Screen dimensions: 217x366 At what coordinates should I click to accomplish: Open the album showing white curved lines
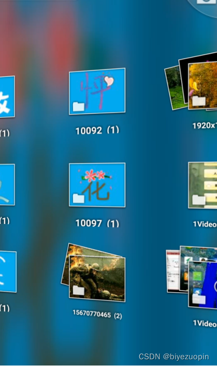(x=8, y=271)
